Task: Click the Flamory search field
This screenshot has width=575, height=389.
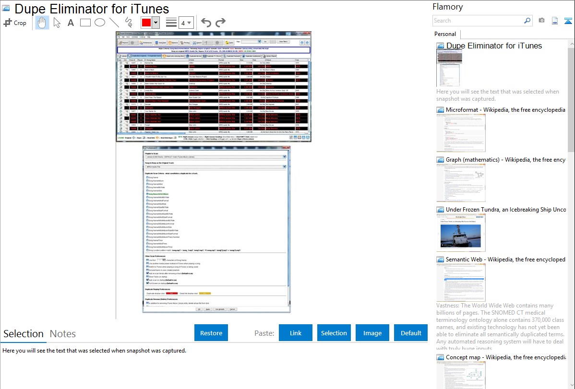Action: click(478, 21)
